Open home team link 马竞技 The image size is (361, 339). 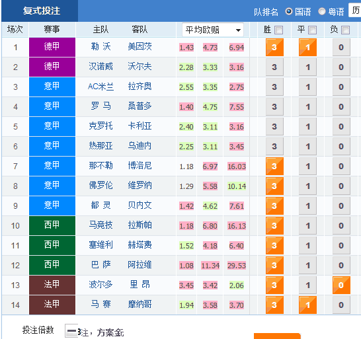pyautogui.click(x=101, y=225)
